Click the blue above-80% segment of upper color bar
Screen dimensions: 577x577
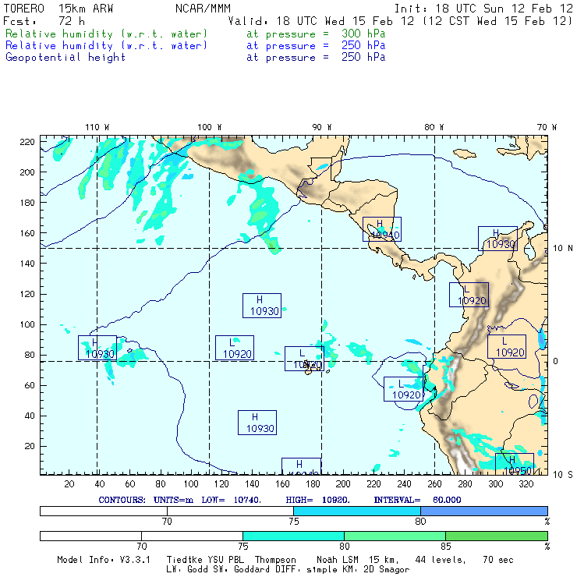[x=484, y=511]
